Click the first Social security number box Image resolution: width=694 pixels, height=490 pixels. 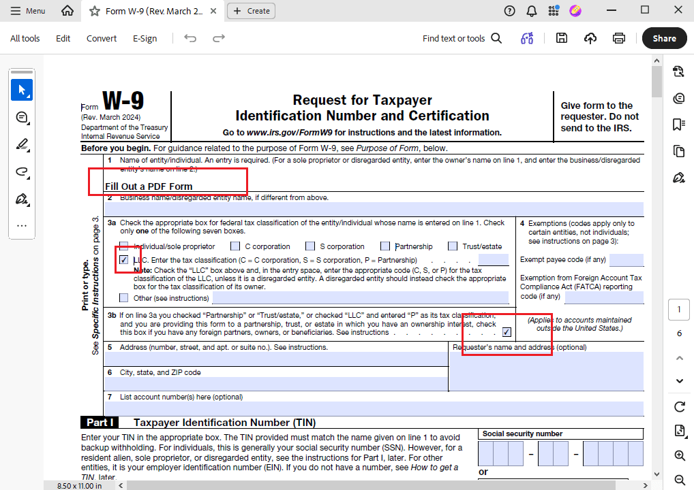pyautogui.click(x=486, y=453)
